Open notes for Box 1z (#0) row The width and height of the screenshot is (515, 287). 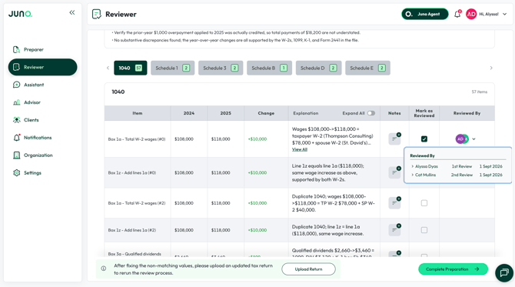coord(394,172)
